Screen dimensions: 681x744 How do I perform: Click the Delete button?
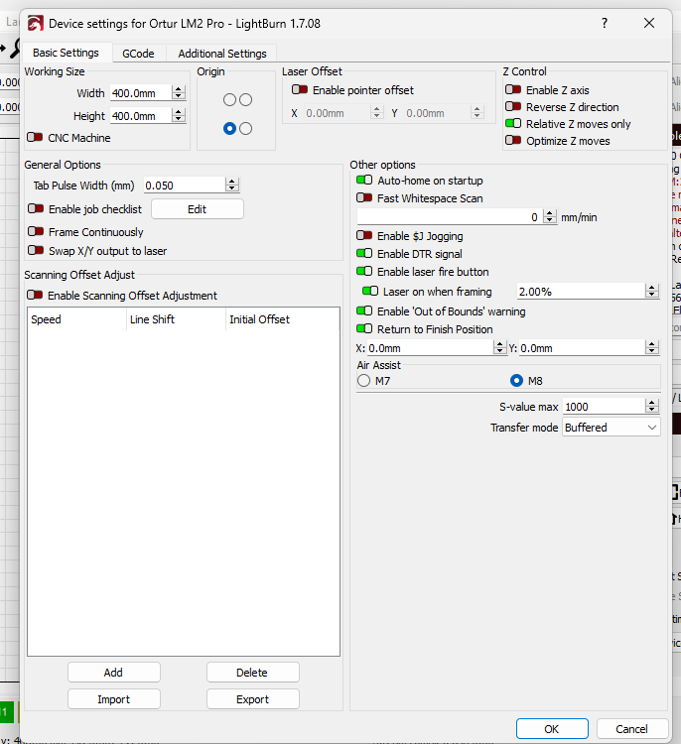(x=252, y=673)
